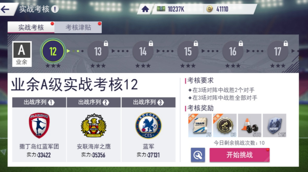Switch to the 考核津贴 tab
308x172 pixels.
78,27
